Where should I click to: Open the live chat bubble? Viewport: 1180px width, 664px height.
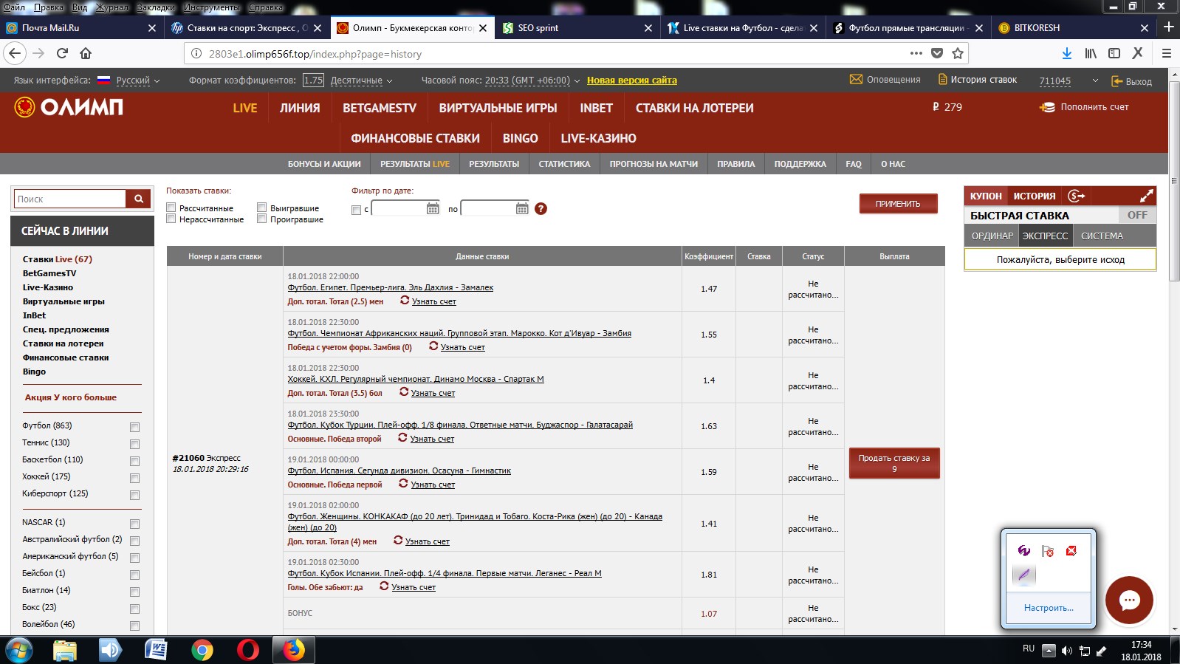(1129, 600)
